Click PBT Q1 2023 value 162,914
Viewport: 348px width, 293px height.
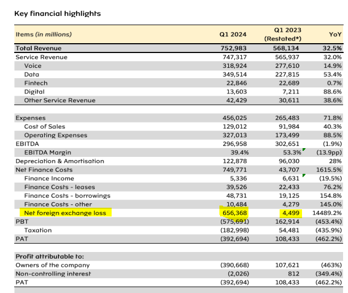click(287, 222)
